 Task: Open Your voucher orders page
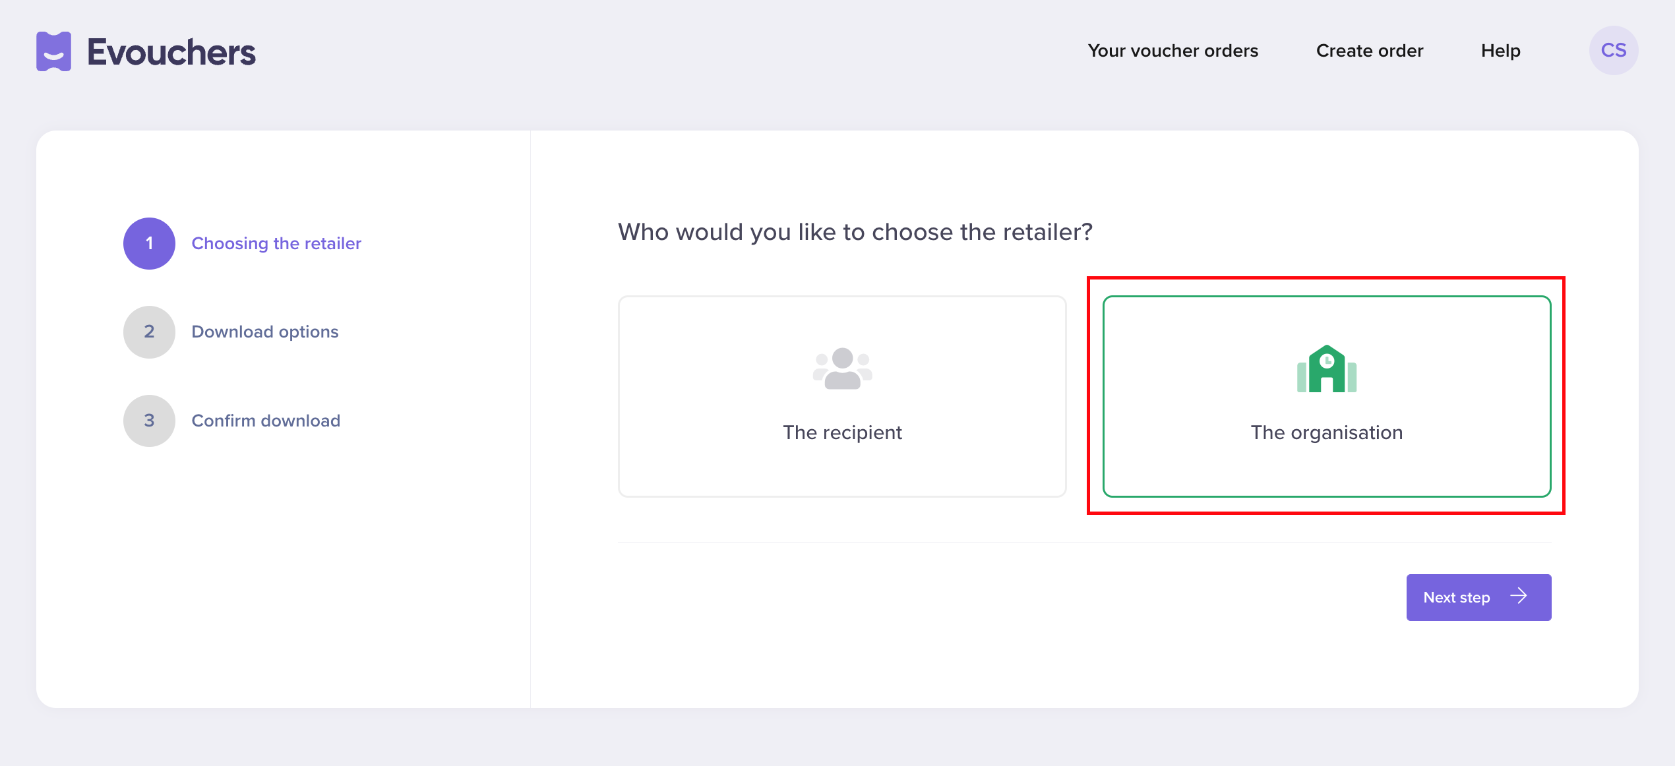tap(1172, 51)
